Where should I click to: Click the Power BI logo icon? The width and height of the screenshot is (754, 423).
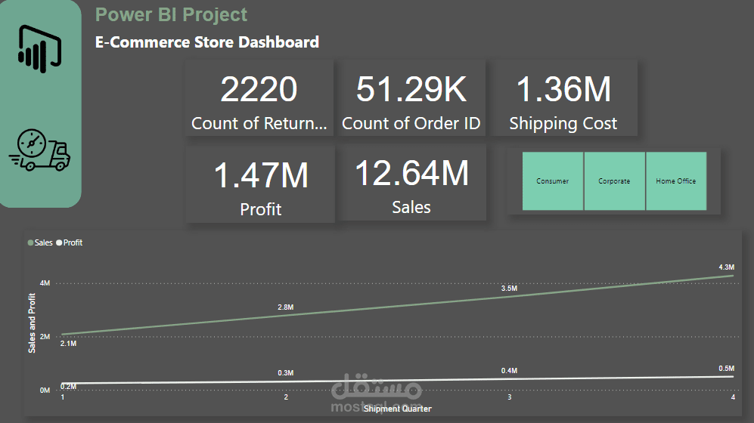coord(40,49)
